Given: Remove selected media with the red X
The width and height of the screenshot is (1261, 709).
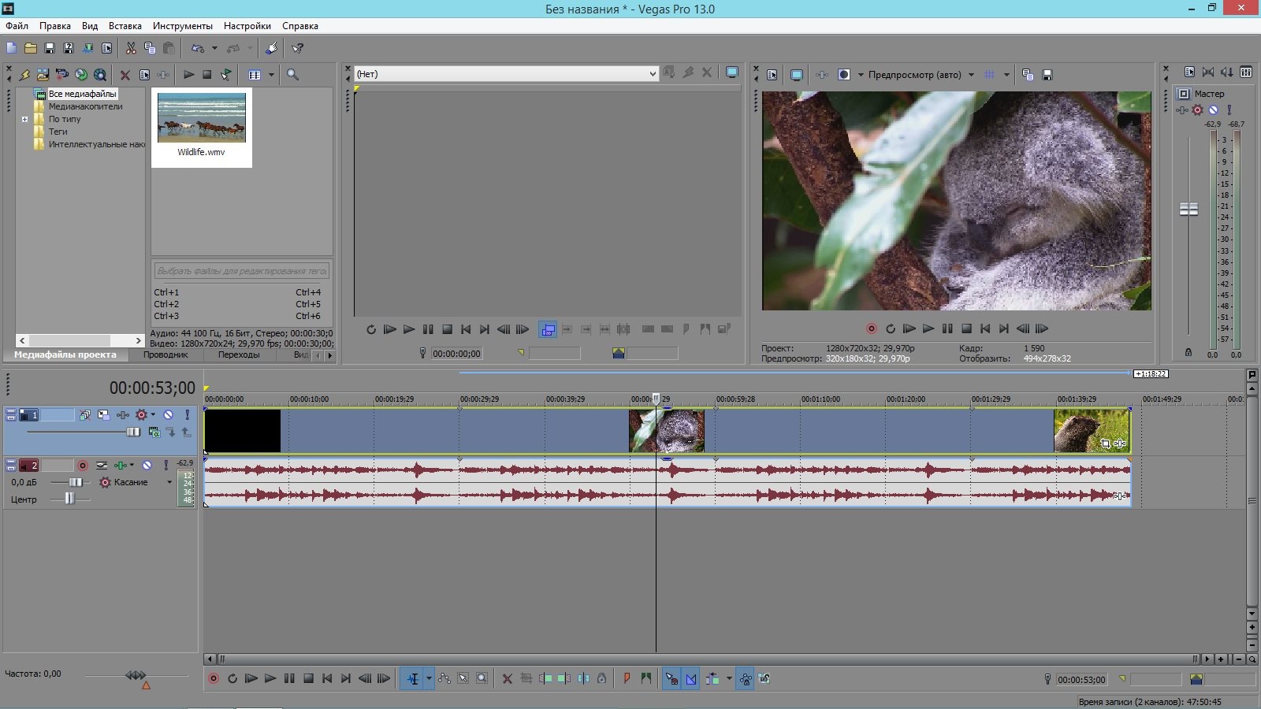Looking at the screenshot, I should coord(125,75).
